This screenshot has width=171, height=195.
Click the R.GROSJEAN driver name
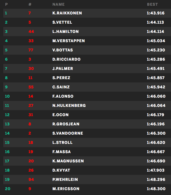[66, 124]
